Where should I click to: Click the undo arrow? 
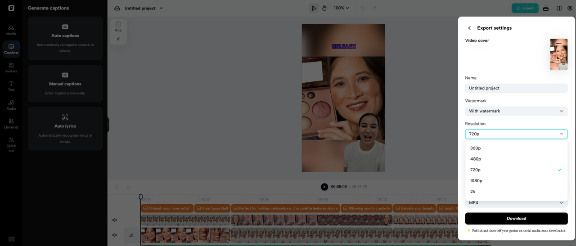pos(362,8)
